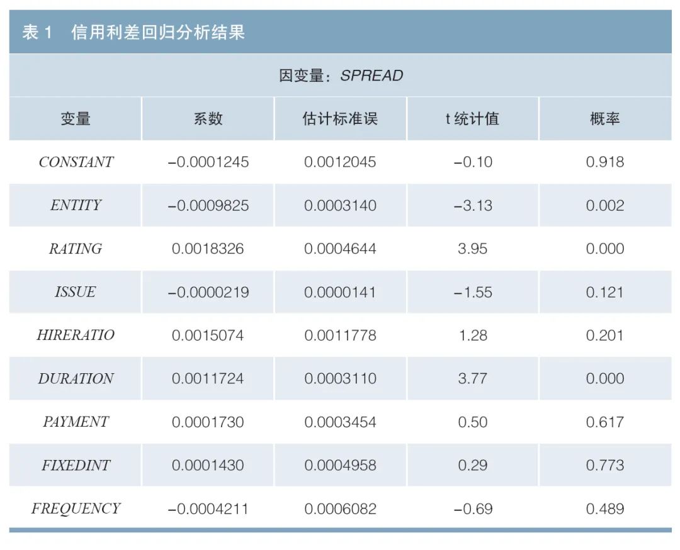Click the 系数 column header
Screen dimensions: 680x550
(208, 119)
